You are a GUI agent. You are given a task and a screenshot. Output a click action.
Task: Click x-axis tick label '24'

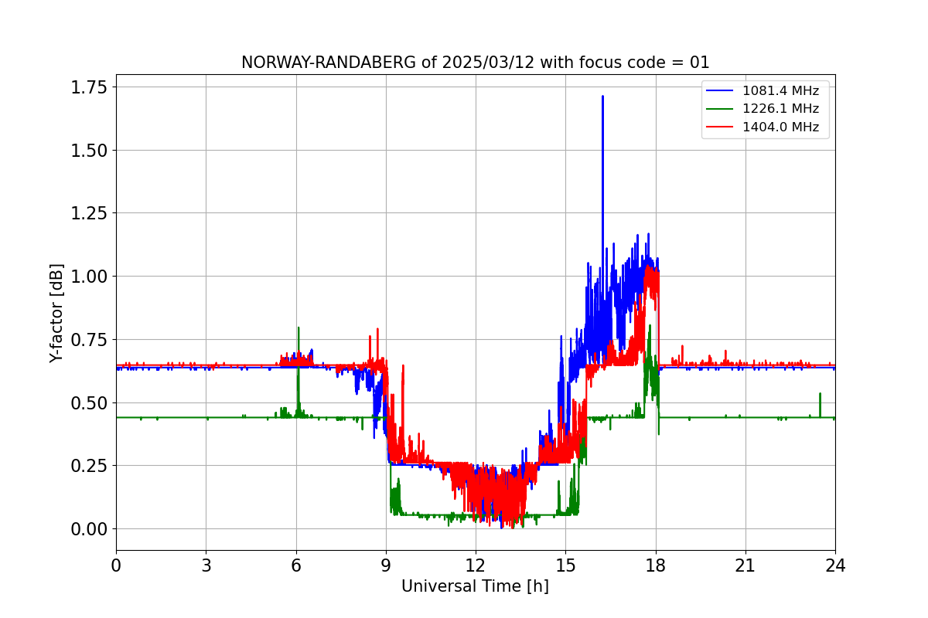[x=835, y=565]
